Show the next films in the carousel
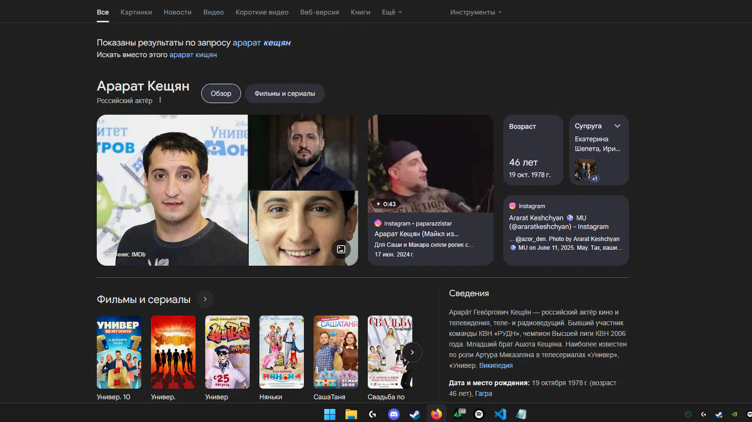This screenshot has height=422, width=752. coord(412,352)
